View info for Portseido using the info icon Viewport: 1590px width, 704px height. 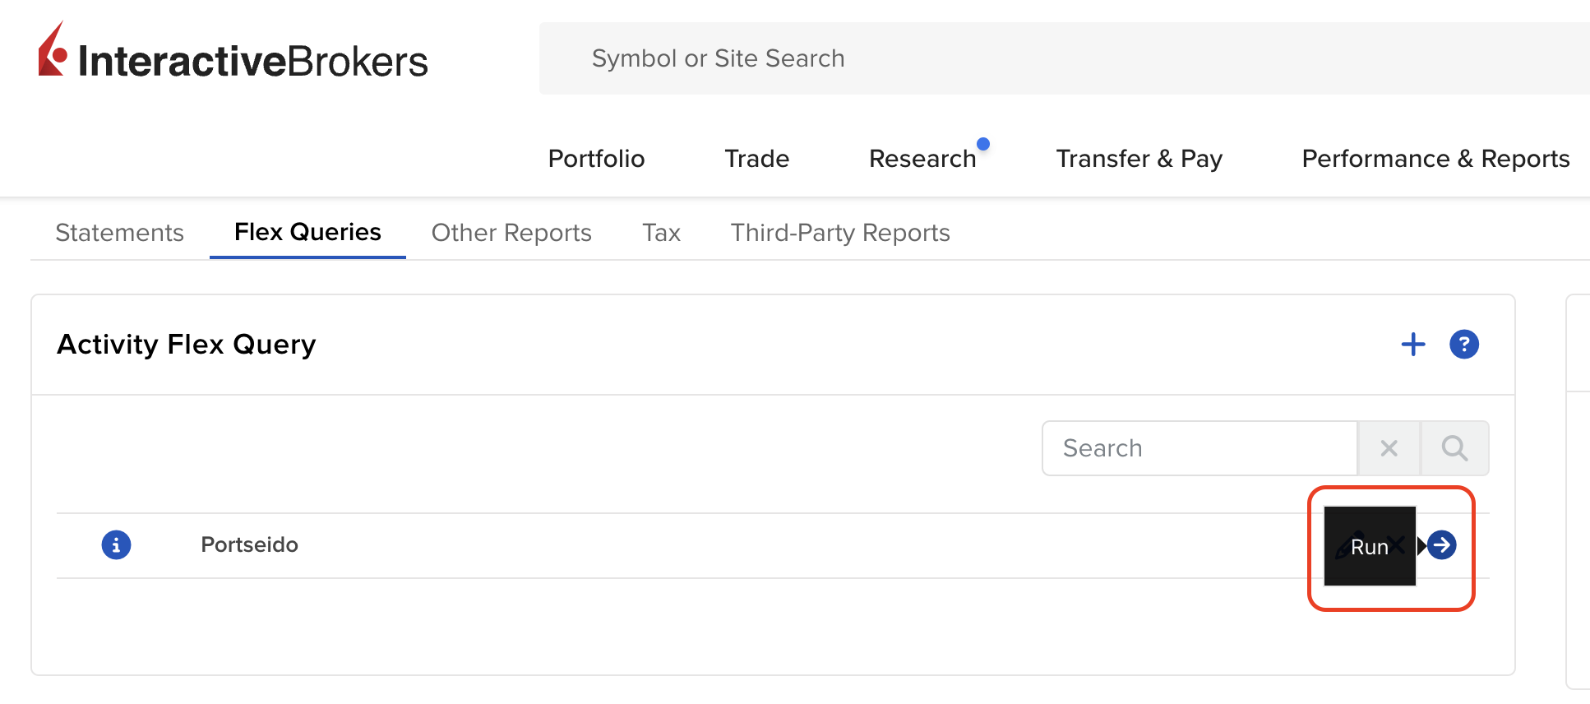116,544
